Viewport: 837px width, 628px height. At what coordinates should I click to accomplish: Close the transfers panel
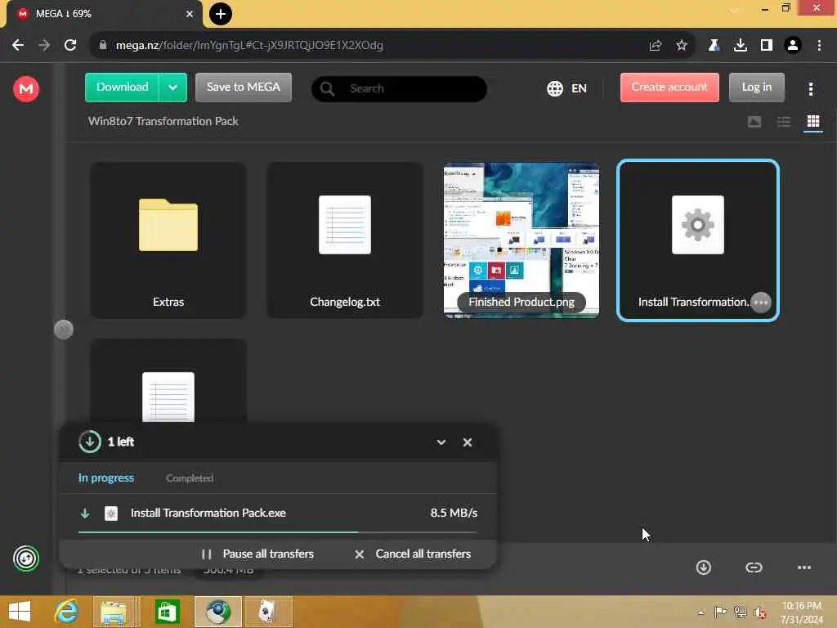coord(468,442)
